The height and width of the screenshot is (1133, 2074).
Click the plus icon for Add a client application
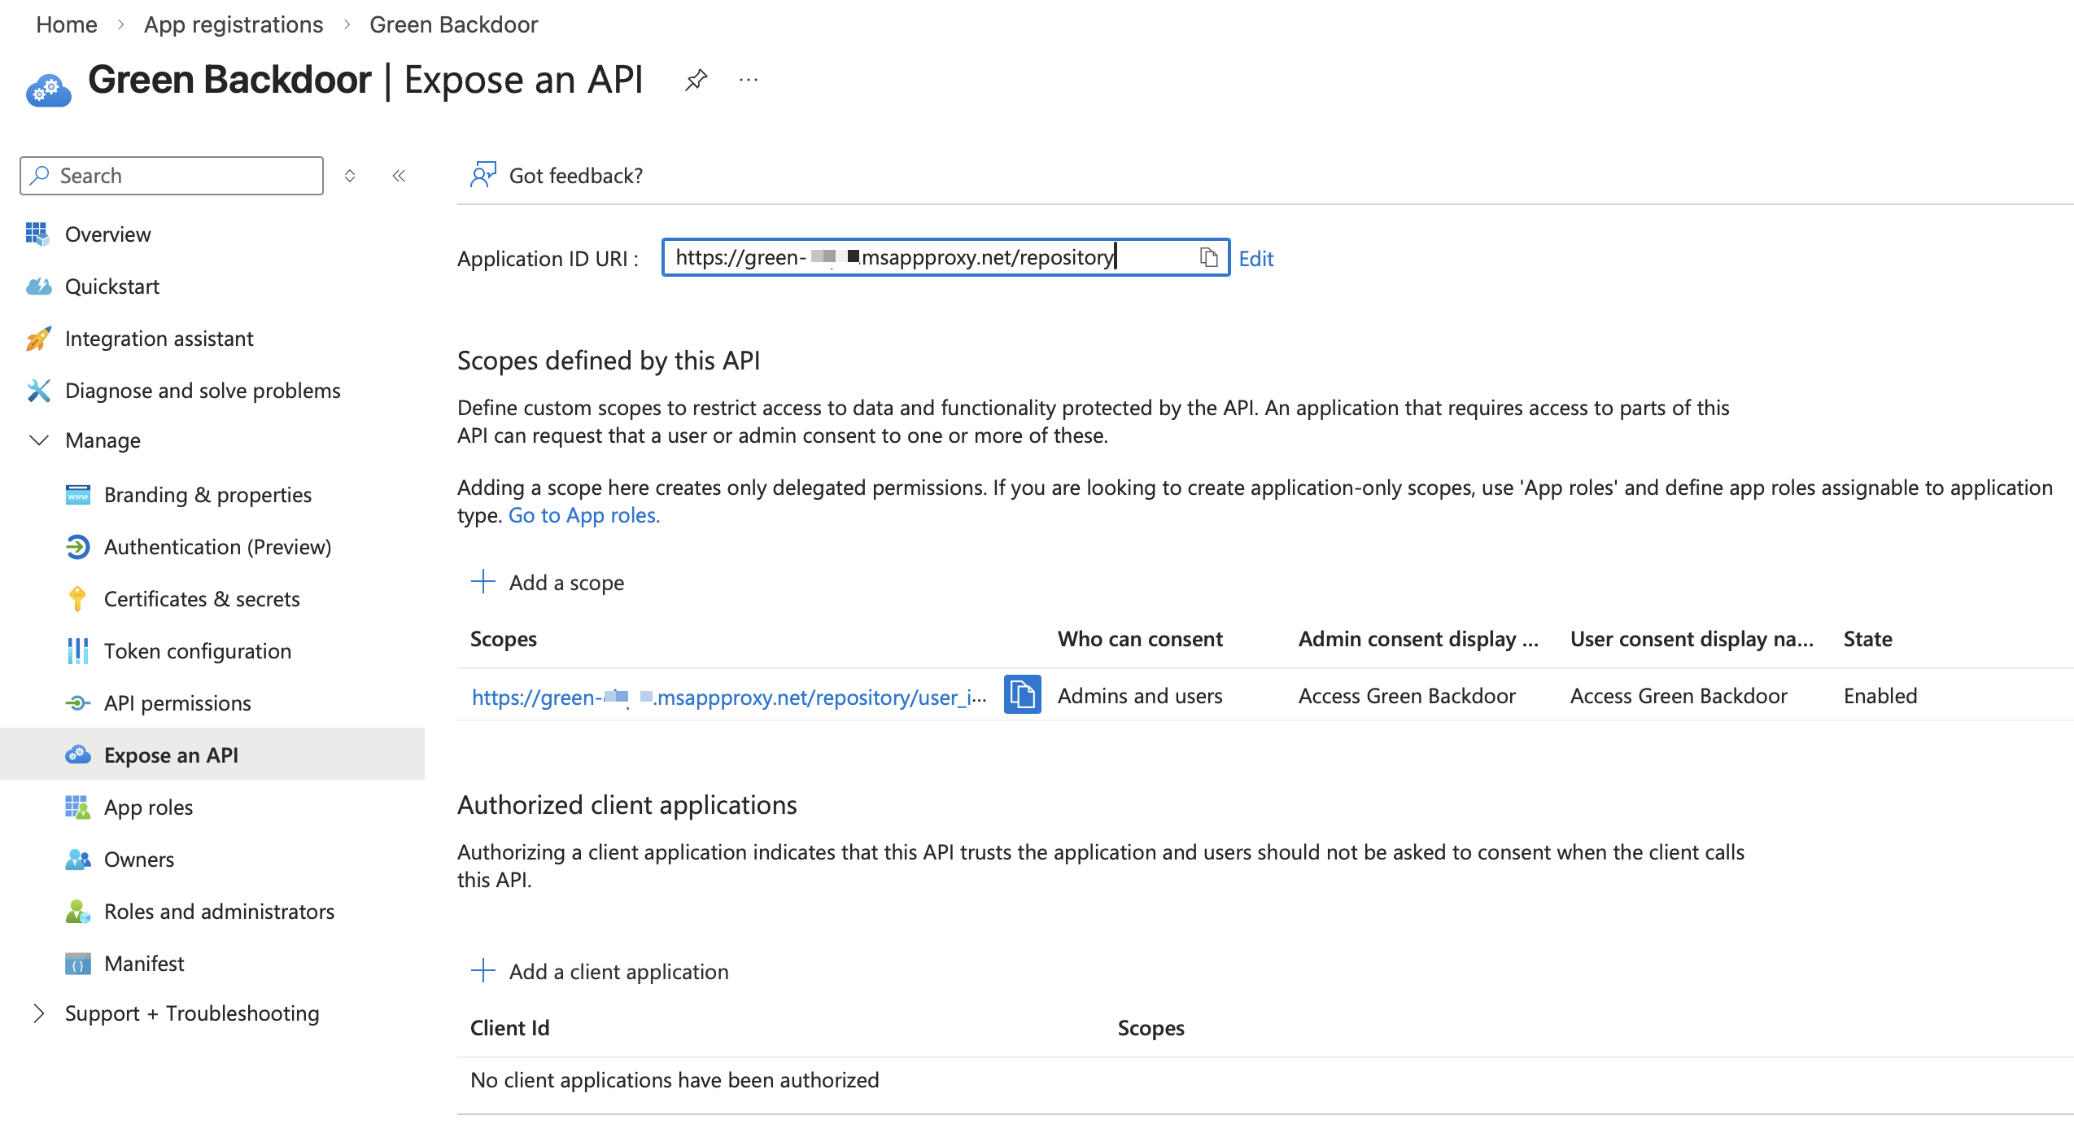point(483,971)
